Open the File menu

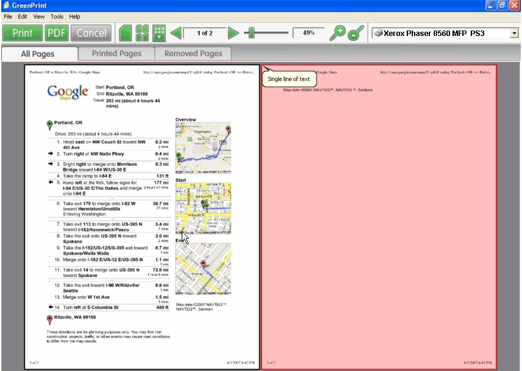[x=8, y=16]
